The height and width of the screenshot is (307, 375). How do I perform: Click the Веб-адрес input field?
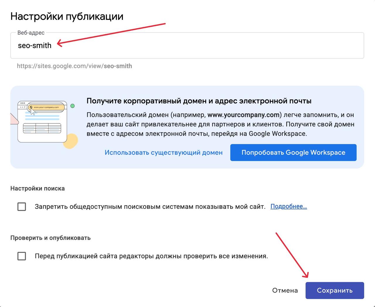[x=187, y=45]
